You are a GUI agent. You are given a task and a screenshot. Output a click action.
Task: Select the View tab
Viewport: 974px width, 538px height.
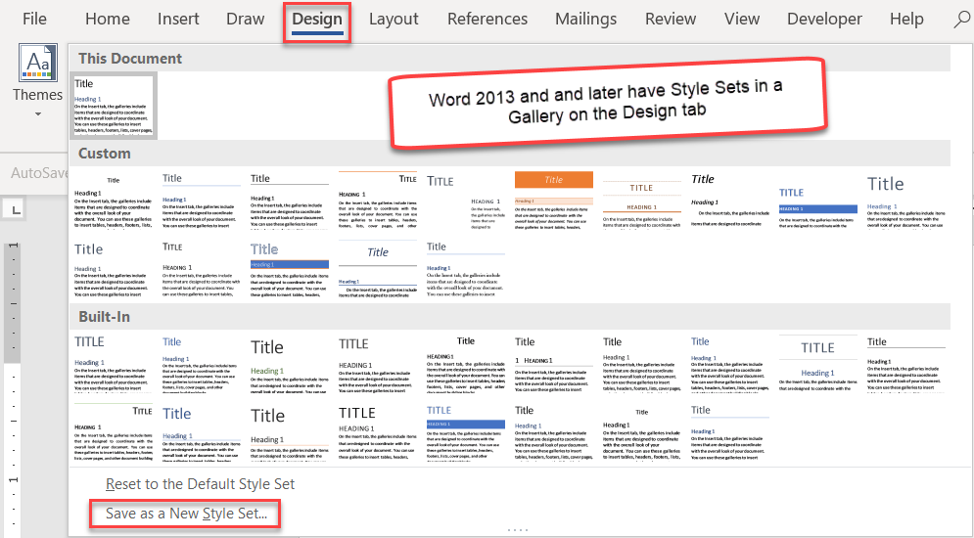coord(742,20)
